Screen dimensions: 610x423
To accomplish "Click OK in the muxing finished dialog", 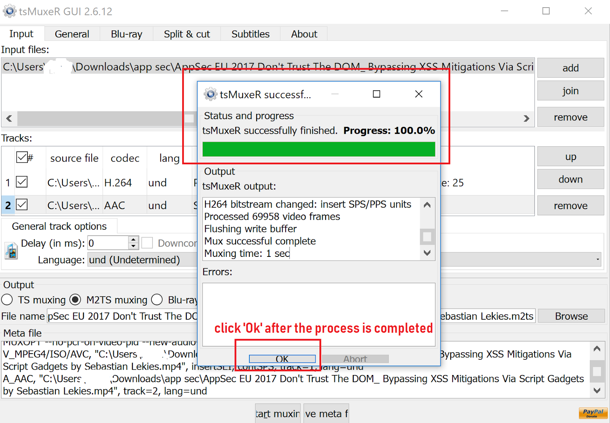I will pos(282,359).
